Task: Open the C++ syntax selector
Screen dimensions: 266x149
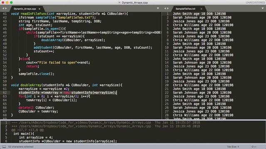Action: pyautogui.click(x=254, y=147)
